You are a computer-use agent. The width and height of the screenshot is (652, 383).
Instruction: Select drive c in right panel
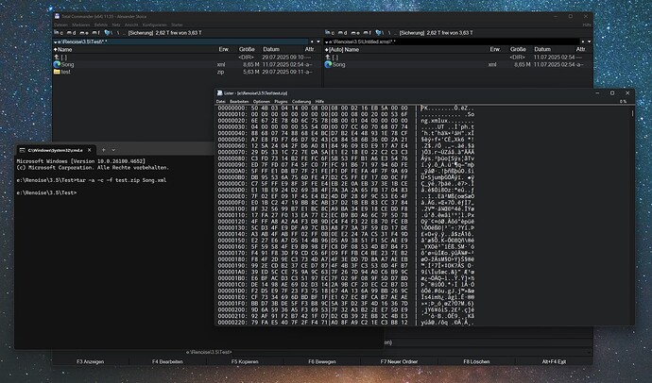pyautogui.click(x=330, y=32)
